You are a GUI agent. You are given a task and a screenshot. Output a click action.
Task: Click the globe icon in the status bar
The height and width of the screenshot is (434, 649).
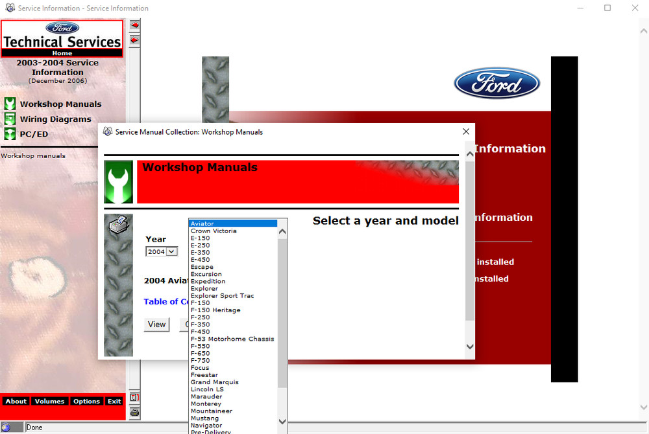[8, 427]
